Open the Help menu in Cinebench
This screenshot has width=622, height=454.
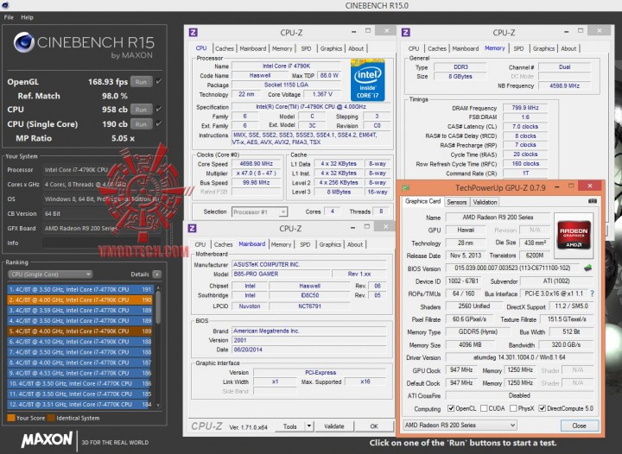tap(27, 17)
